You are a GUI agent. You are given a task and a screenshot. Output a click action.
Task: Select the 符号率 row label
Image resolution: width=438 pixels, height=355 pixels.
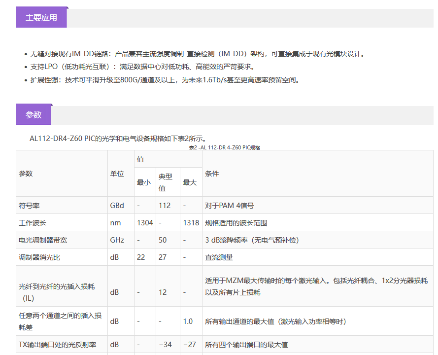click(x=29, y=206)
